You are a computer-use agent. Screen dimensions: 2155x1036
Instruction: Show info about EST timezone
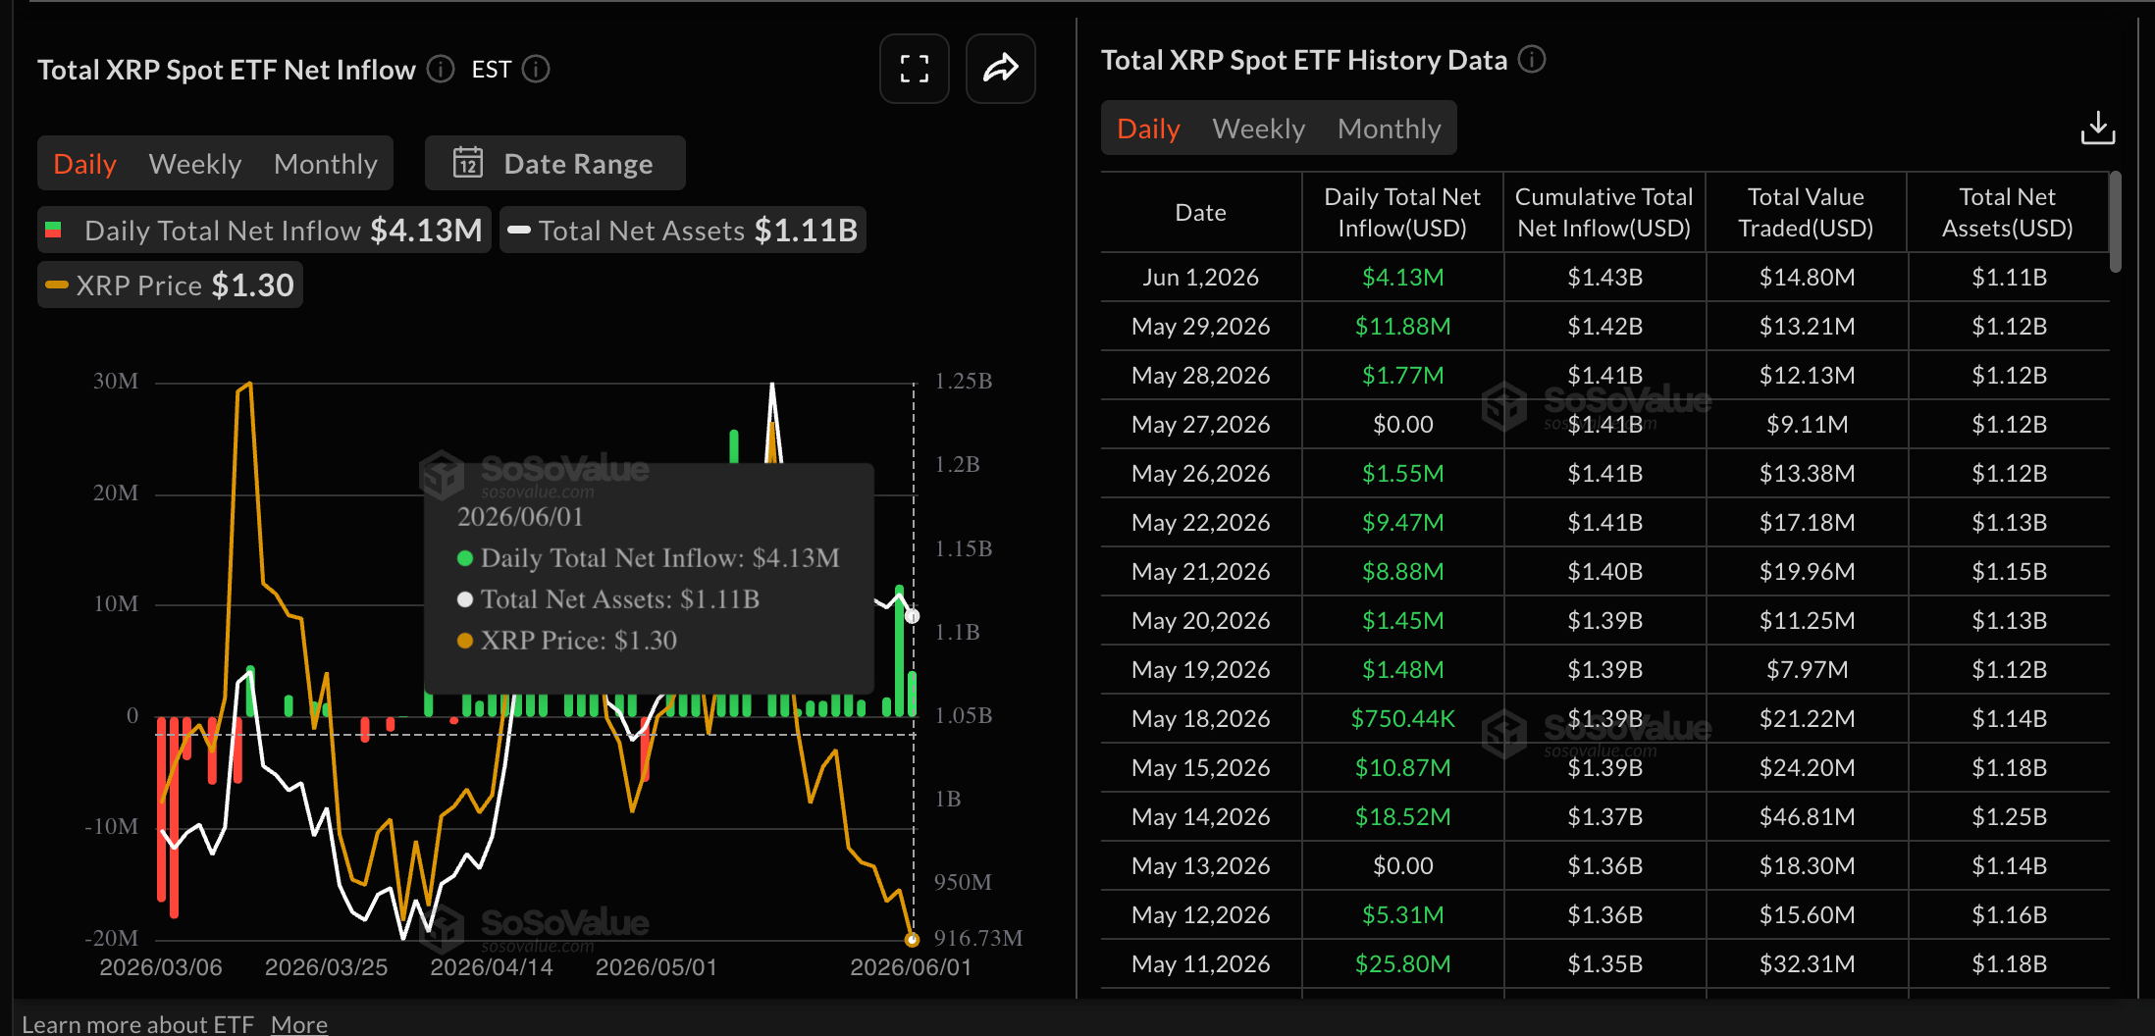click(x=536, y=69)
